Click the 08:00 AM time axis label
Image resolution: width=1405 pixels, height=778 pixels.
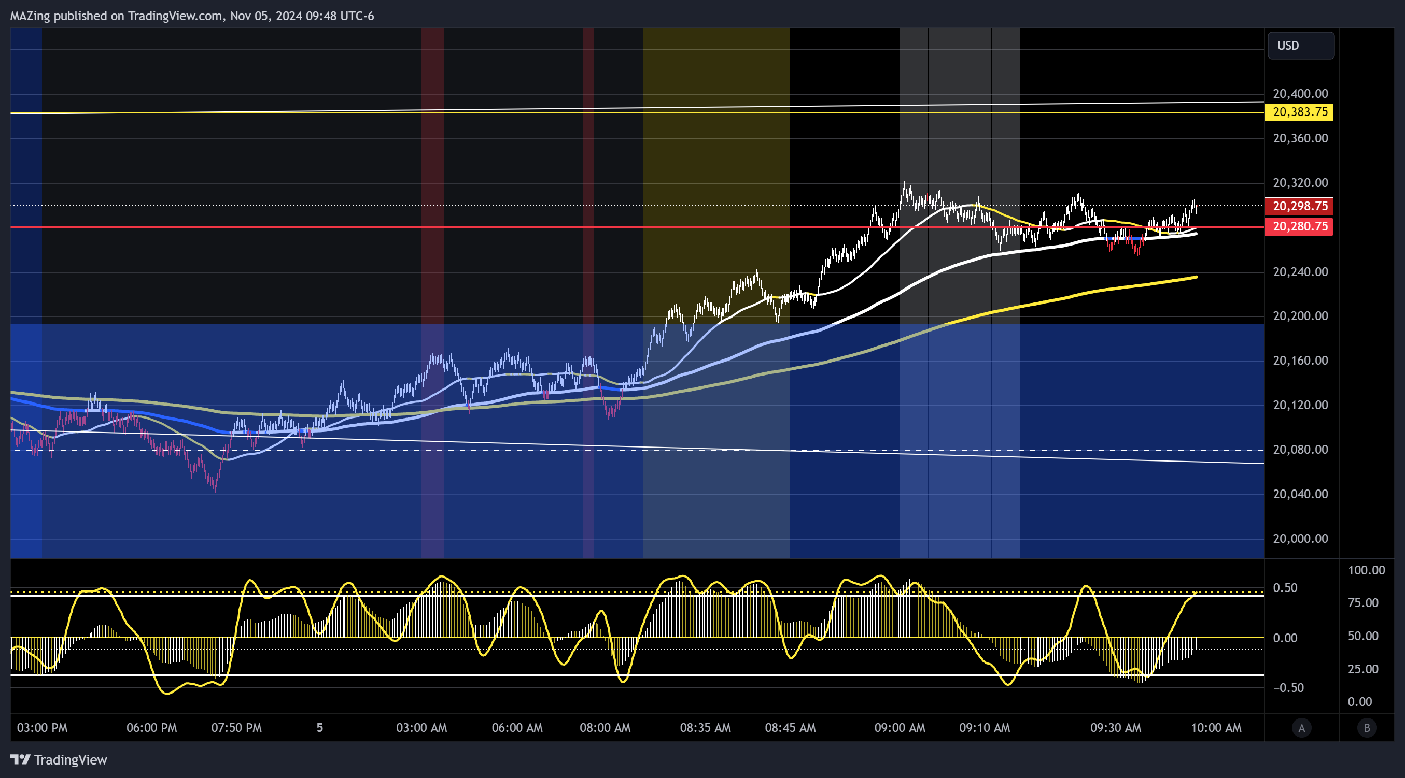(x=605, y=728)
